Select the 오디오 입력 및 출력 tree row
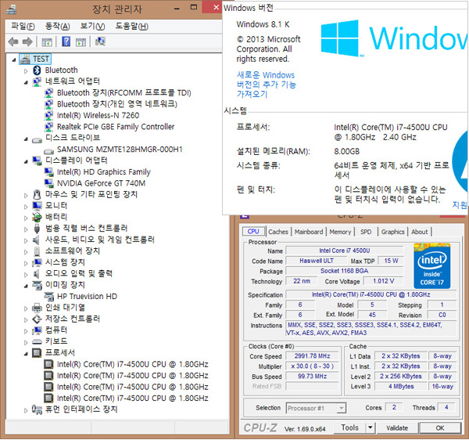Viewport: 469px width, 440px height. pos(79,273)
